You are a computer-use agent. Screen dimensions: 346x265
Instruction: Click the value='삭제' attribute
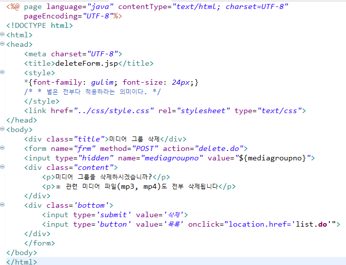160,215
